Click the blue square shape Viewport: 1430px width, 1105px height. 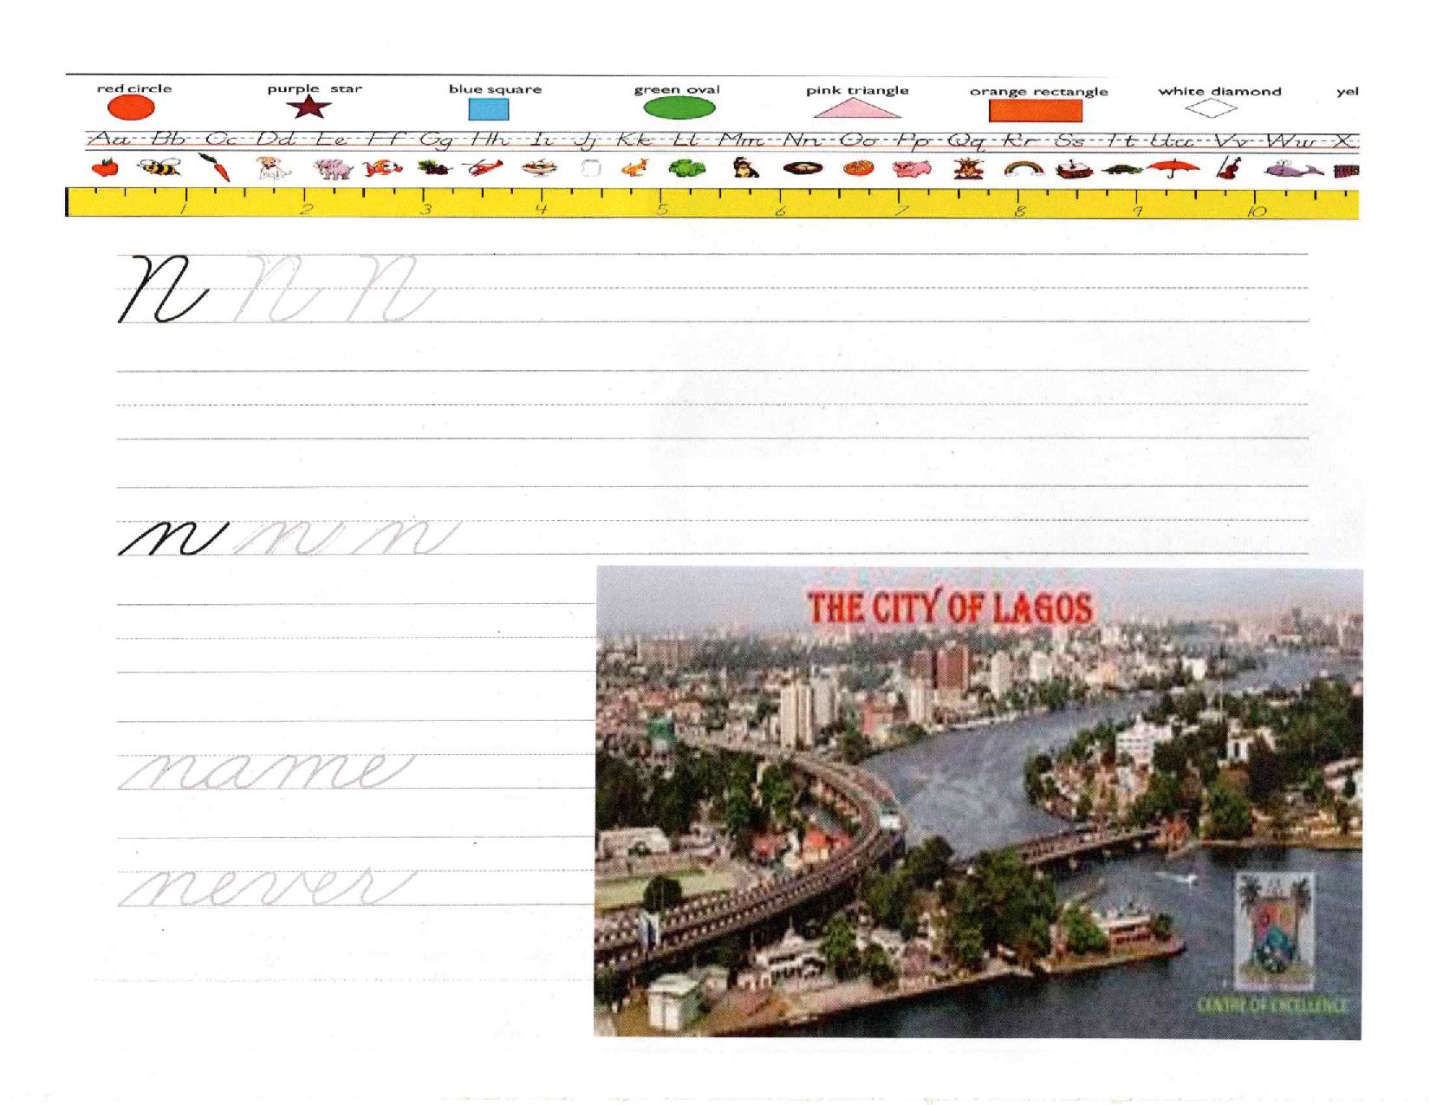[x=488, y=109]
